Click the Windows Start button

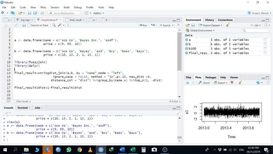[5, 150]
